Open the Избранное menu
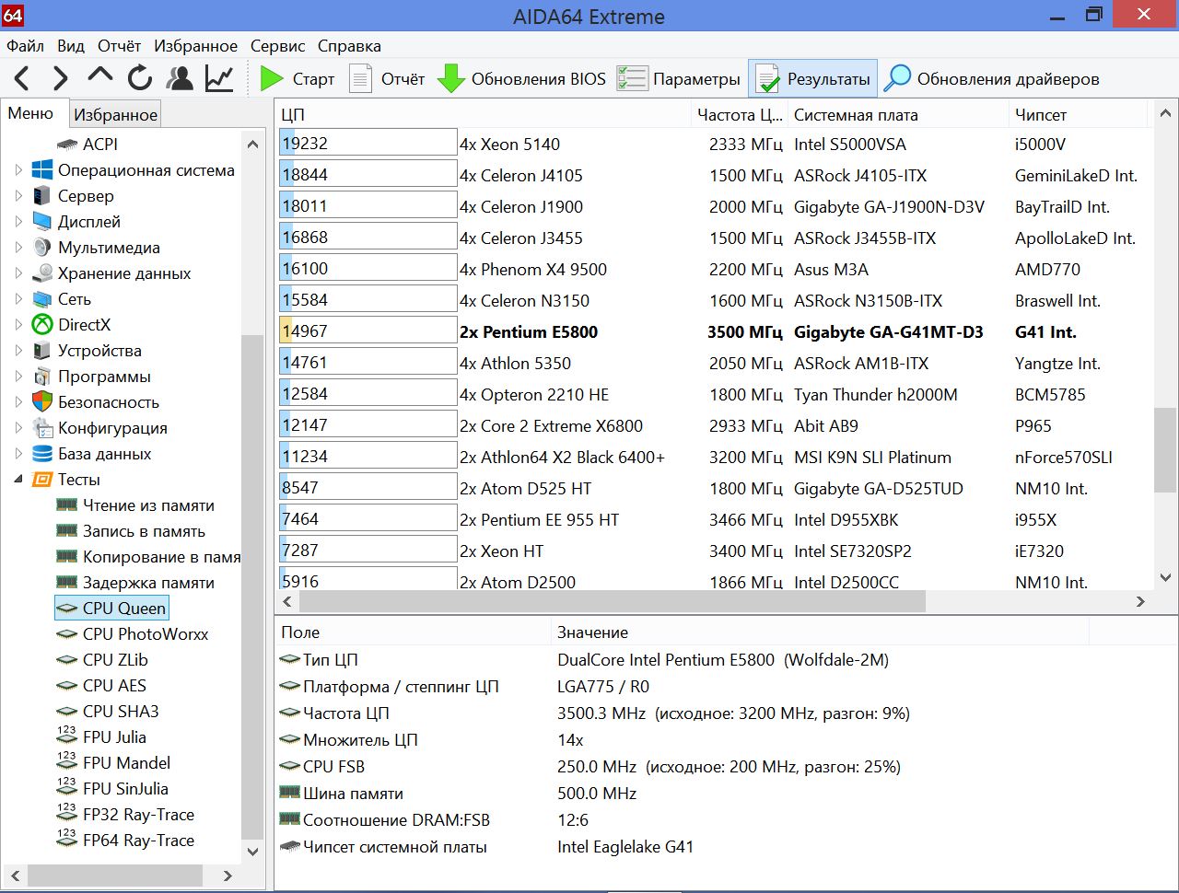 coord(195,46)
